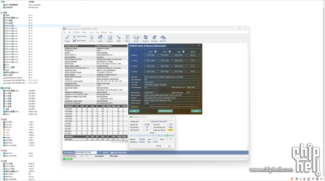Click the Start Benchmark button
325x181 pixels.
(x=165, y=111)
